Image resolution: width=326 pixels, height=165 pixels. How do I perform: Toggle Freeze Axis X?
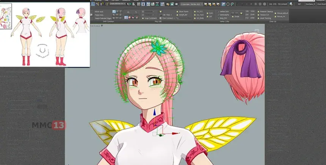114,15
